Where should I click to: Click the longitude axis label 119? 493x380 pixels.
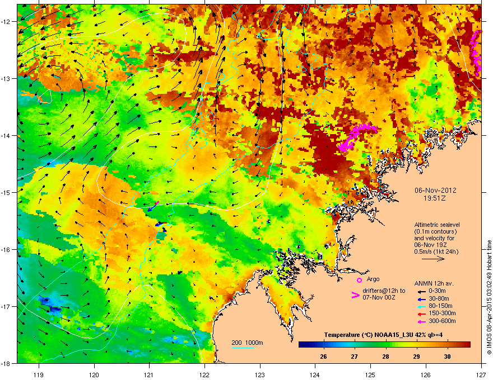[x=39, y=374]
